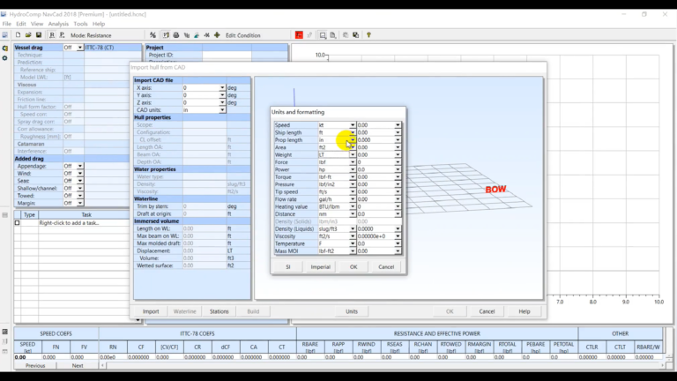Select the P propulsion mode icon
The image size is (677, 381).
[62, 35]
